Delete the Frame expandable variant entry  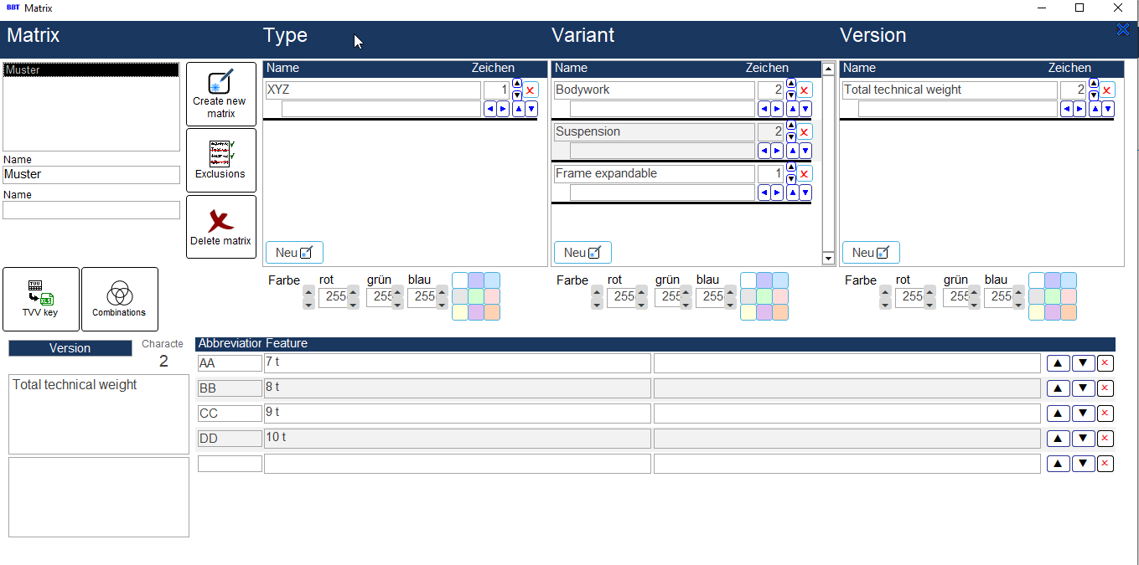[805, 174]
